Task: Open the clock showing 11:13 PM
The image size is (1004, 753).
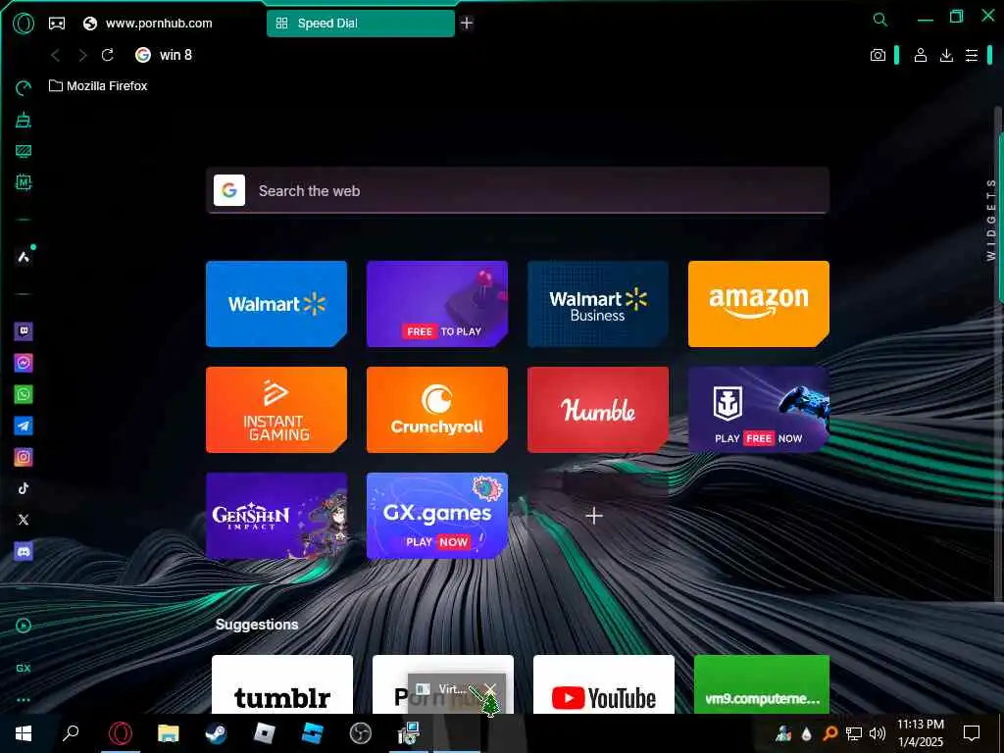Action: click(x=920, y=733)
